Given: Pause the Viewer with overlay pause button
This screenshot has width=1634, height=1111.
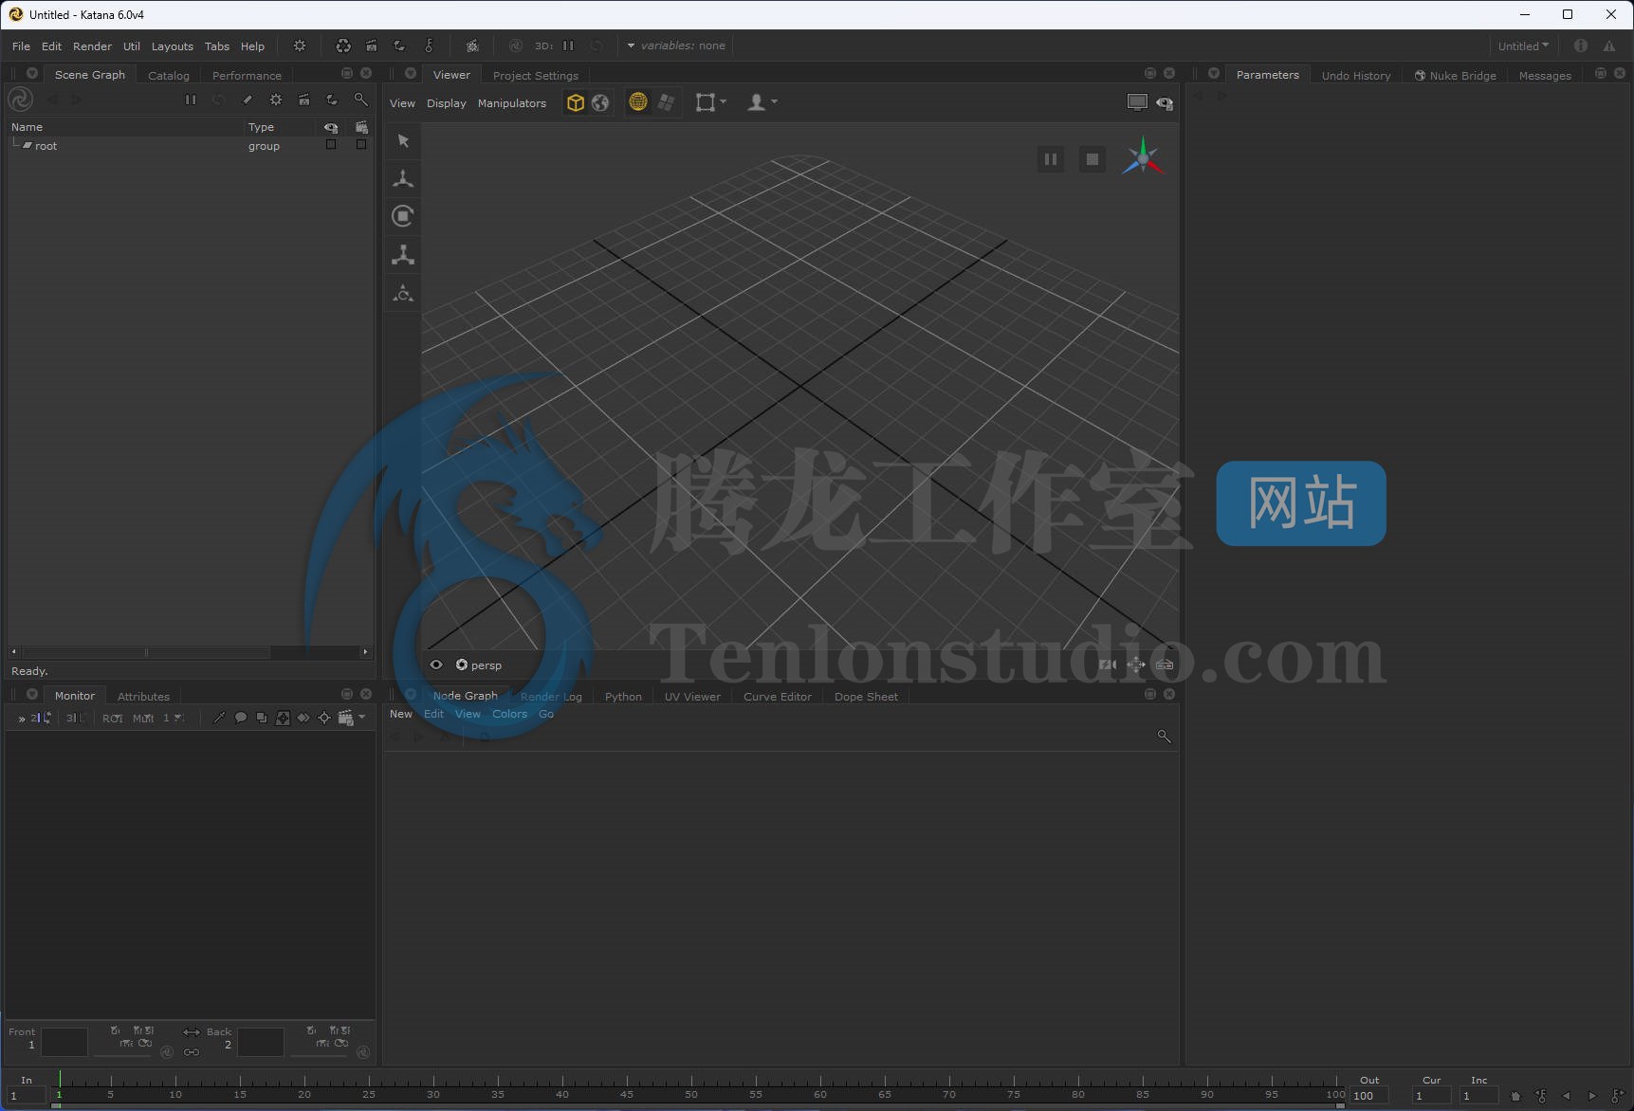Looking at the screenshot, I should tap(1051, 159).
